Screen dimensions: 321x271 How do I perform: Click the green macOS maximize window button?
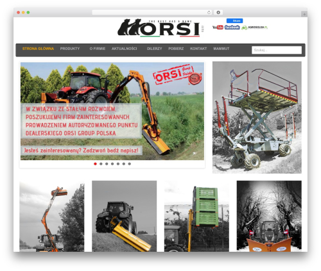[28, 13]
